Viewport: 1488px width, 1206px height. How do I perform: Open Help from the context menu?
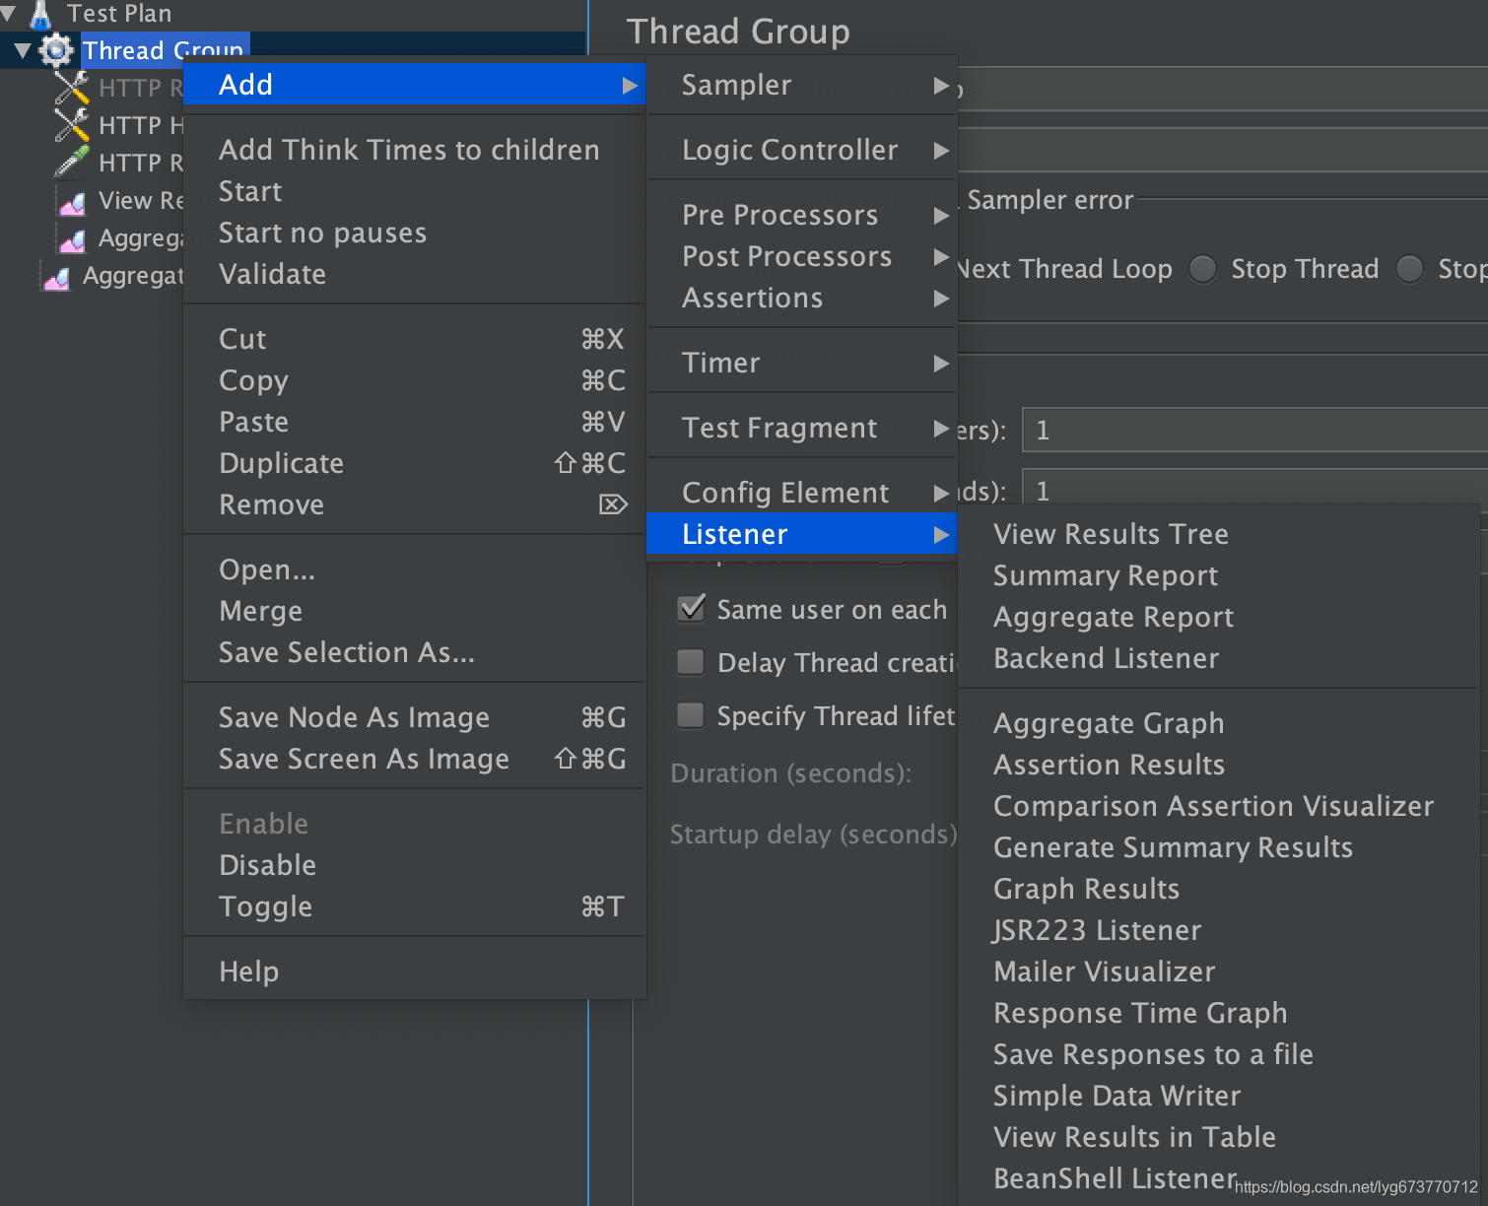tap(414, 971)
